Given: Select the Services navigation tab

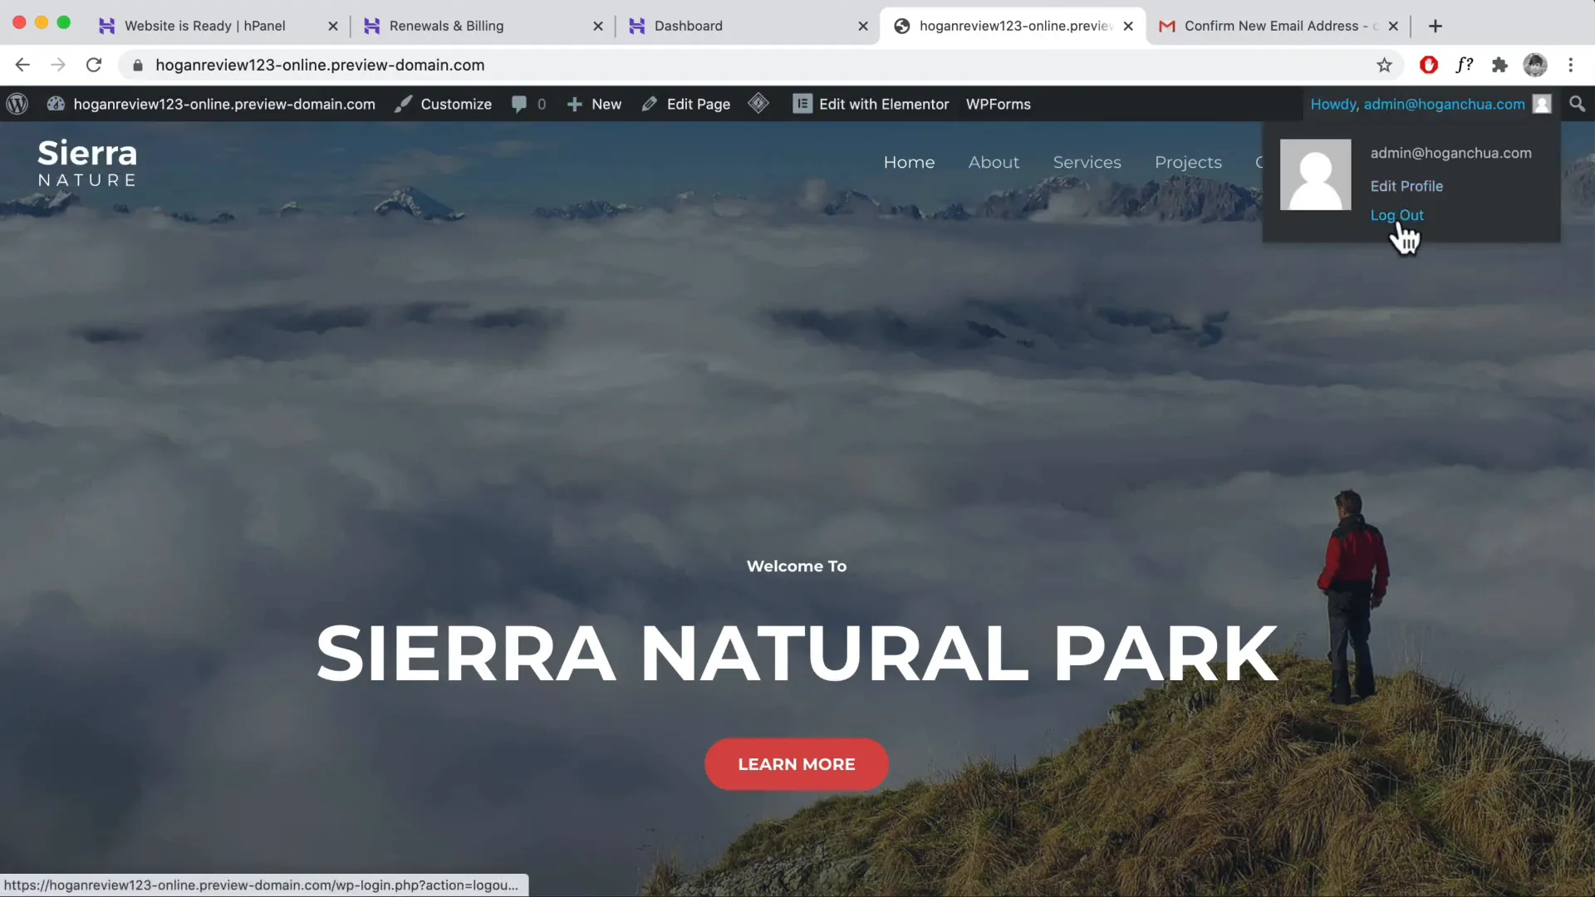Looking at the screenshot, I should [x=1087, y=162].
